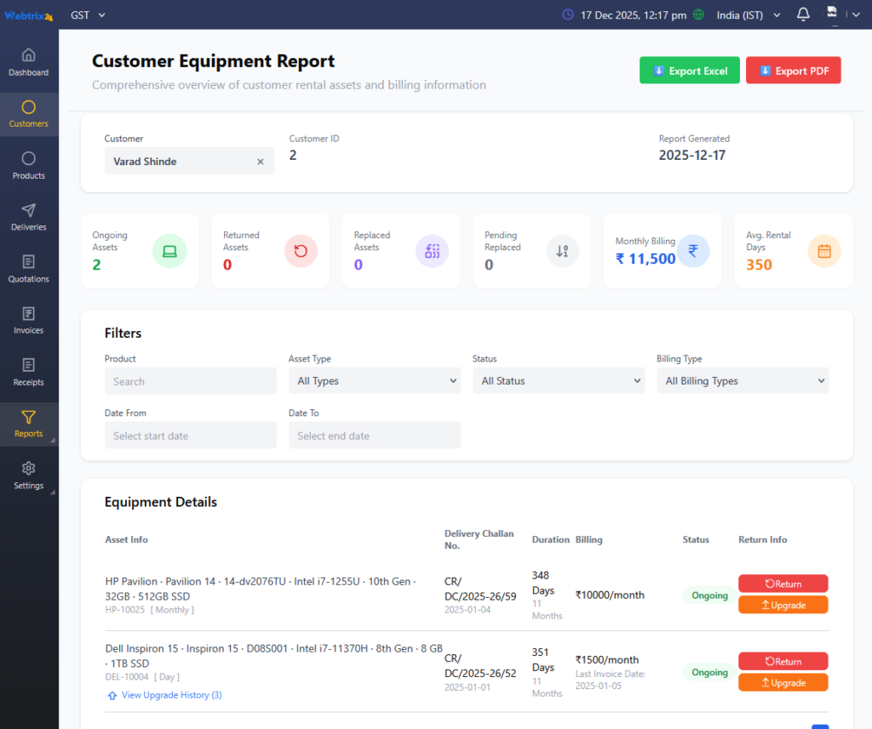Click the Monthly Billing rupee icon
This screenshot has height=729, width=872.
(x=693, y=251)
